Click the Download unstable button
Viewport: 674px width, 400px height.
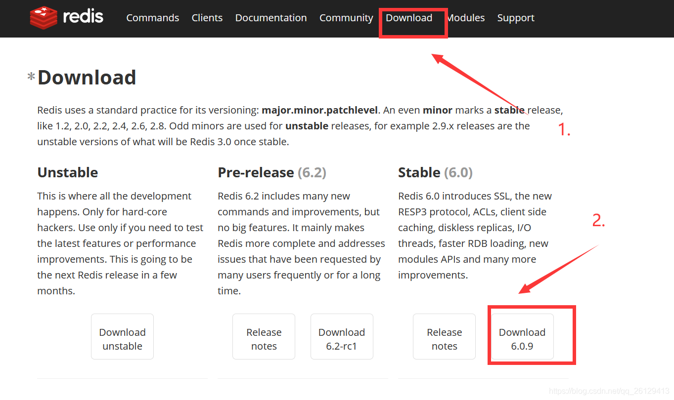coord(122,336)
